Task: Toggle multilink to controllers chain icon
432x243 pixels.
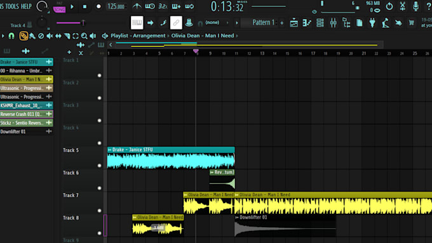Action: 176,23
